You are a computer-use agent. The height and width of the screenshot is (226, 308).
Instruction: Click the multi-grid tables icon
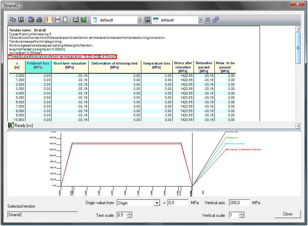pos(216,20)
